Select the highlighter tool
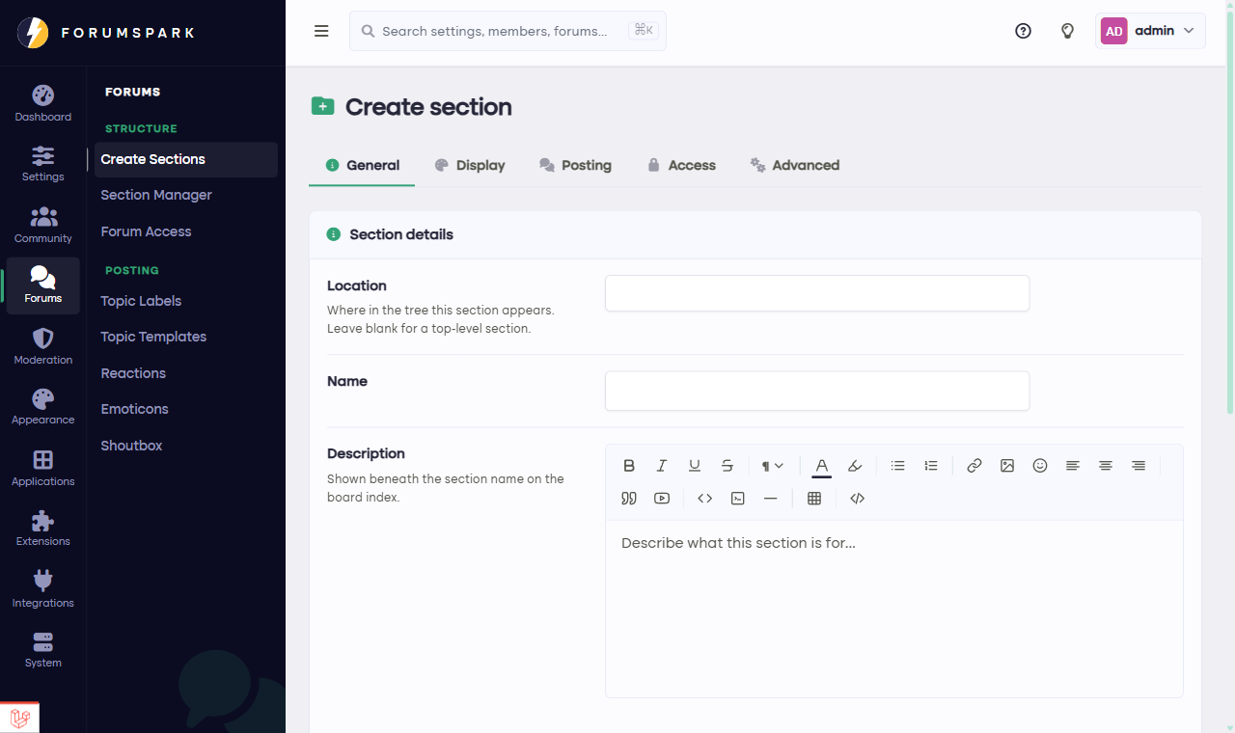 pos(854,466)
